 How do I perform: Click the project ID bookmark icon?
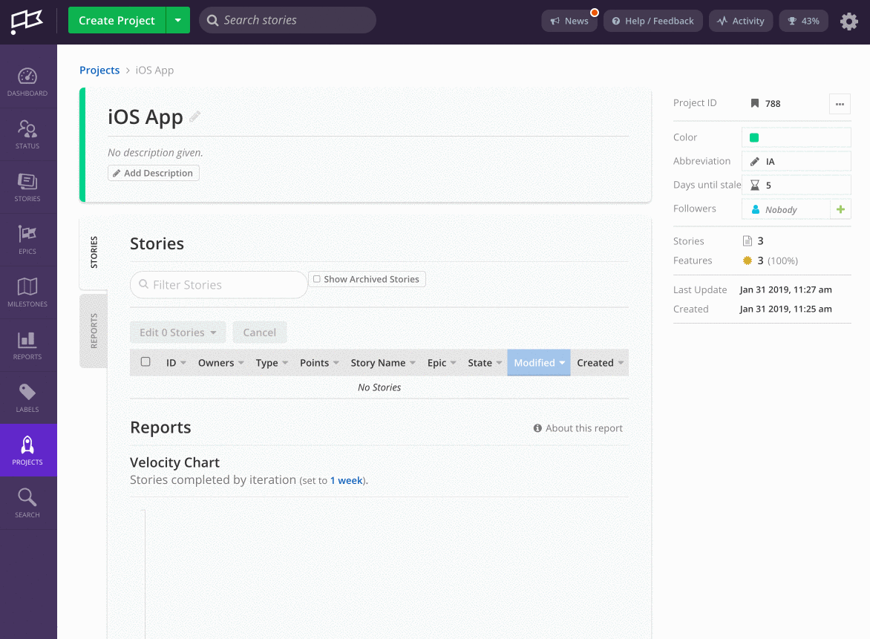[x=755, y=103]
